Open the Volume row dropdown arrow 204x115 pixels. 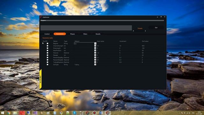[x=95, y=53]
